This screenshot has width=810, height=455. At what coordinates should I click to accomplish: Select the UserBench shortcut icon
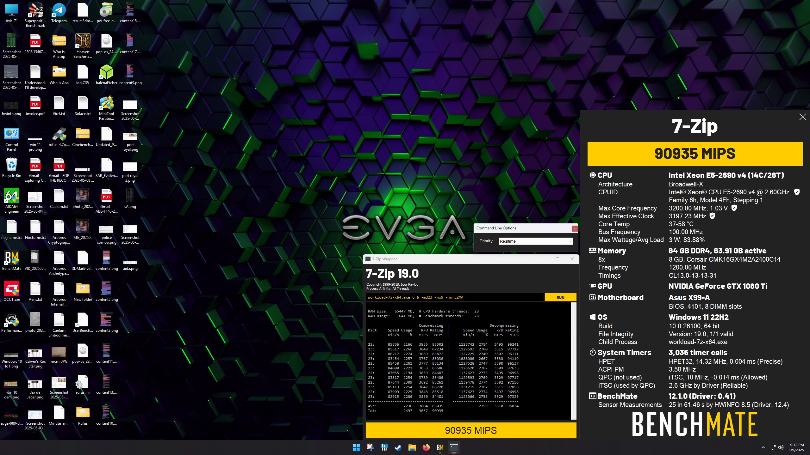point(83,322)
